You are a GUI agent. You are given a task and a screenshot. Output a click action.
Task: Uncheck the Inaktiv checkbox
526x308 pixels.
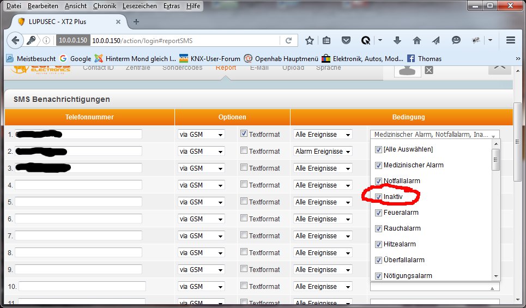[x=379, y=197]
